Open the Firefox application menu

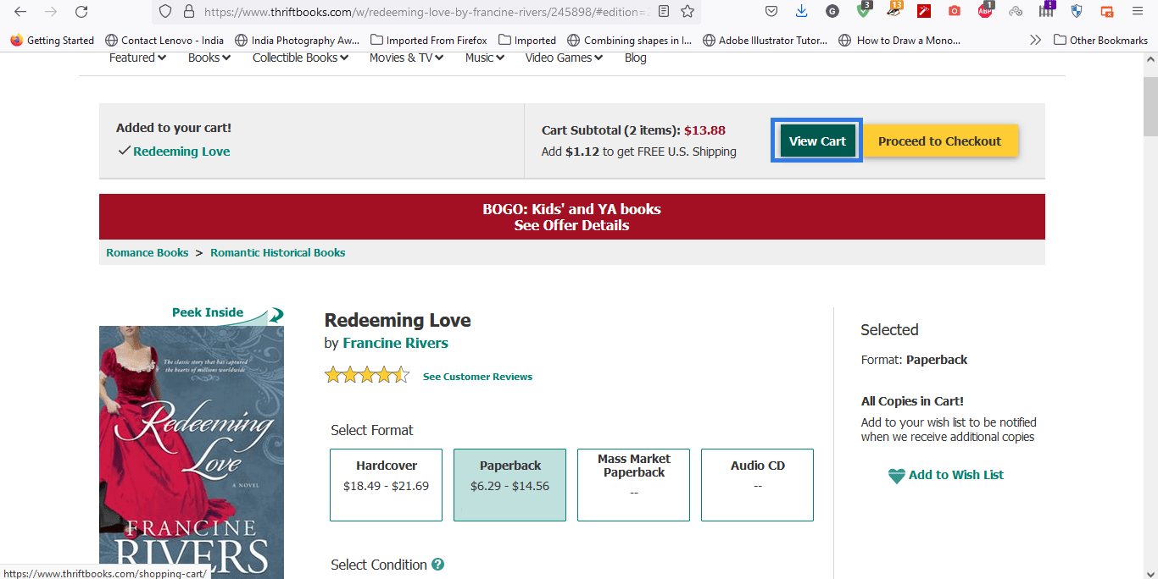[x=1138, y=12]
